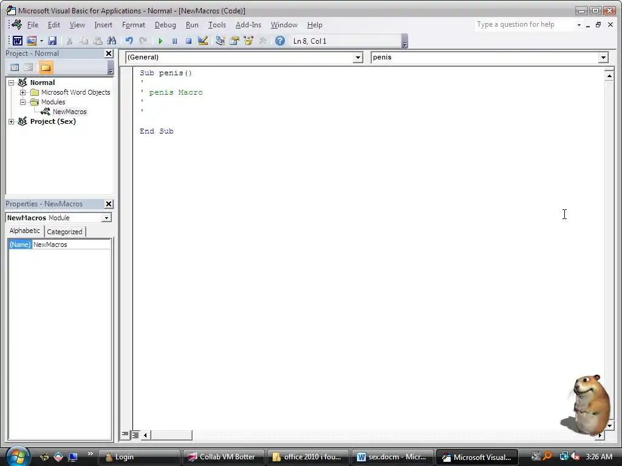Open the Tools menu
622x466 pixels.
click(x=217, y=25)
